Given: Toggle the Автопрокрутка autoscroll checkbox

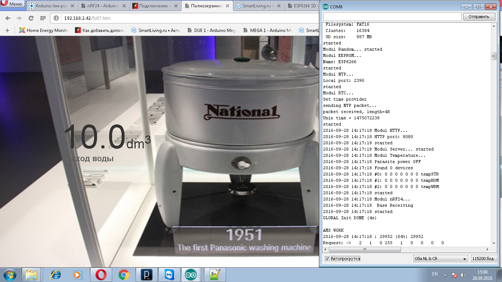Looking at the screenshot, I should tap(327, 258).
